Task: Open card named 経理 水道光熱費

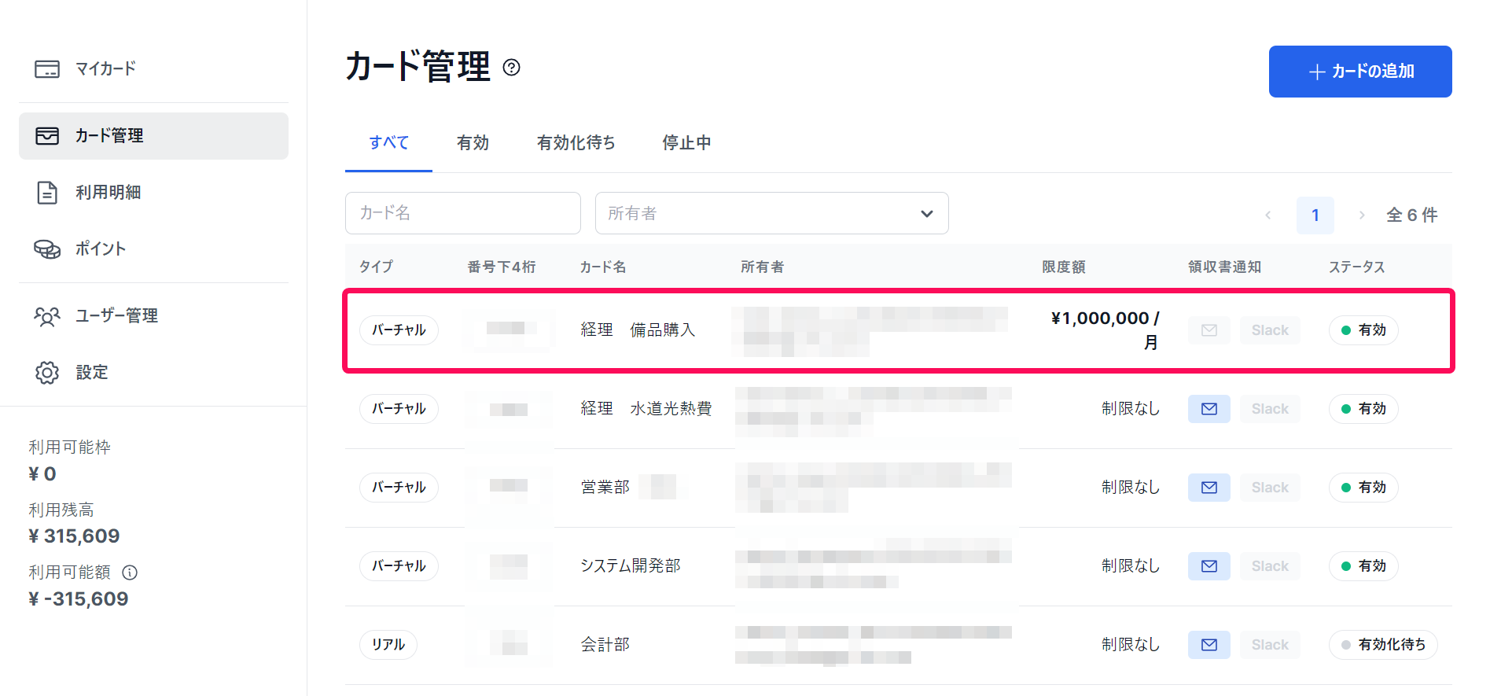Action: (x=646, y=409)
